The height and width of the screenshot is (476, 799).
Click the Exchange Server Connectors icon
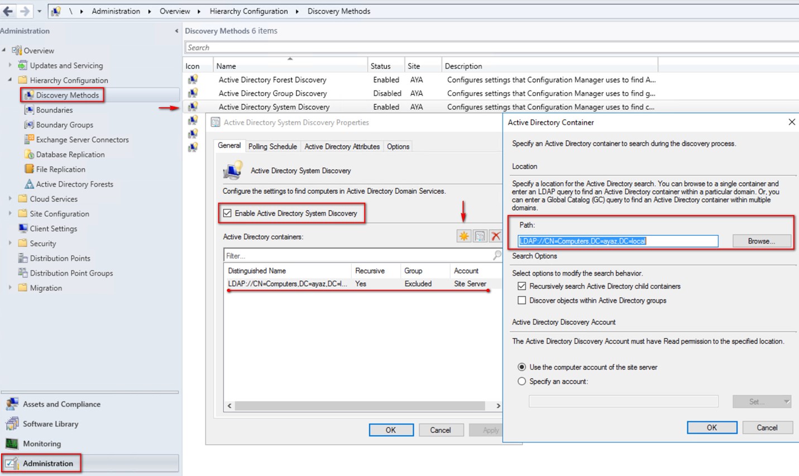coord(29,140)
